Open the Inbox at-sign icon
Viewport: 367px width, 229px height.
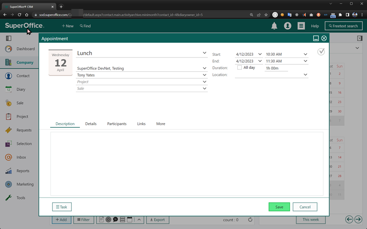pyautogui.click(x=9, y=157)
